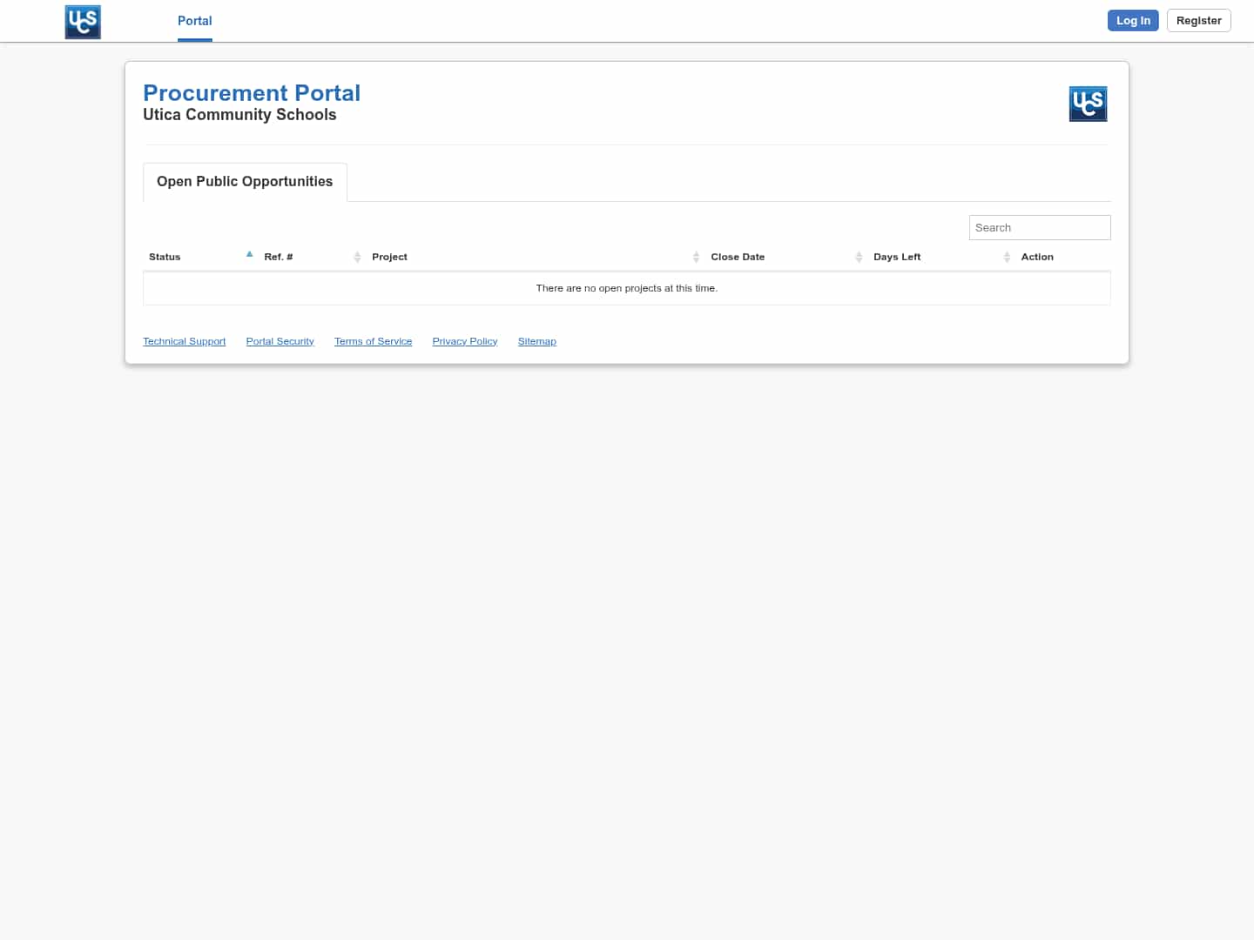Image resolution: width=1254 pixels, height=940 pixels.
Task: Click the UCS logo beside Procurement Portal heading
Action: pyautogui.click(x=1088, y=104)
